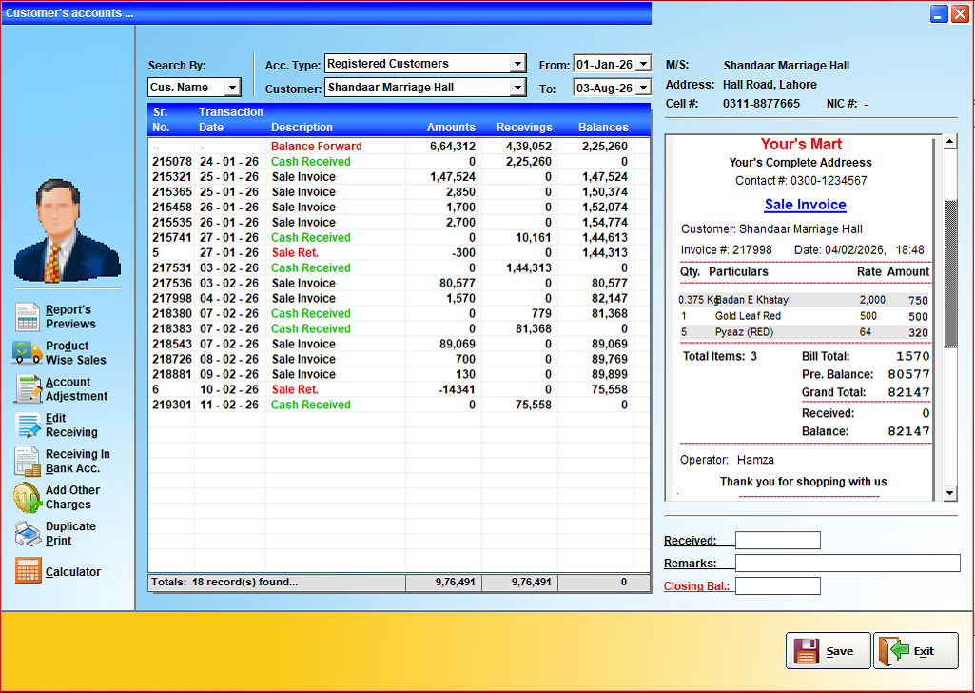This screenshot has height=693, width=975.
Task: Open Report's Previews icon
Action: pos(28,317)
